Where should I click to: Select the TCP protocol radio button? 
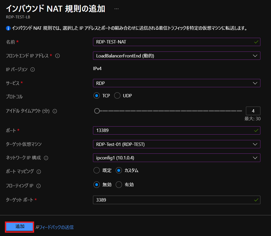coord(97,95)
